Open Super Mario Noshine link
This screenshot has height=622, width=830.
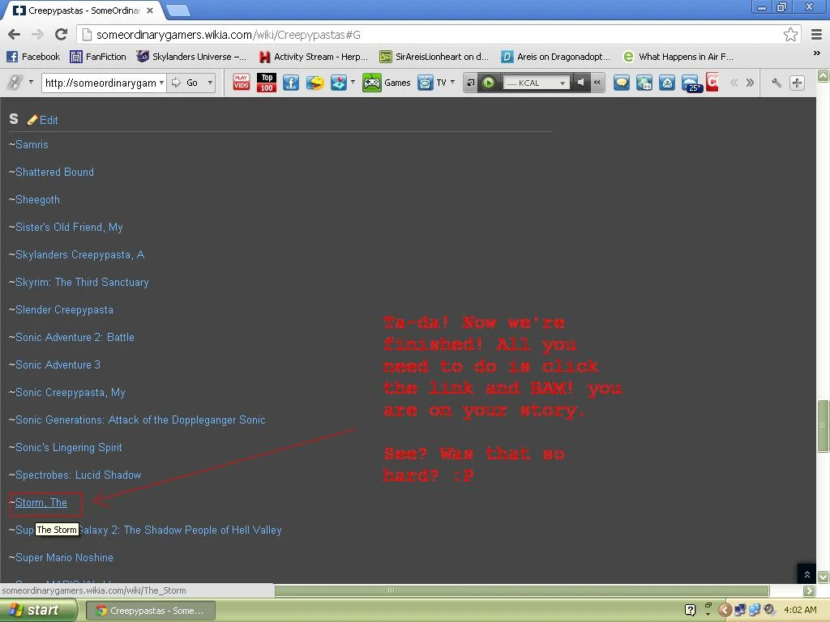pyautogui.click(x=65, y=557)
